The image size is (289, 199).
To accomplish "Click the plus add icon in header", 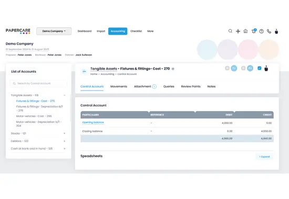I will [x=238, y=31].
